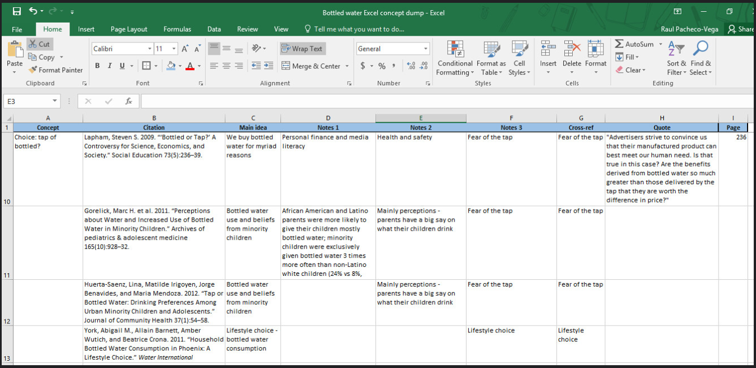The height and width of the screenshot is (368, 756).
Task: Click the Sort & Filter icon
Action: click(676, 49)
